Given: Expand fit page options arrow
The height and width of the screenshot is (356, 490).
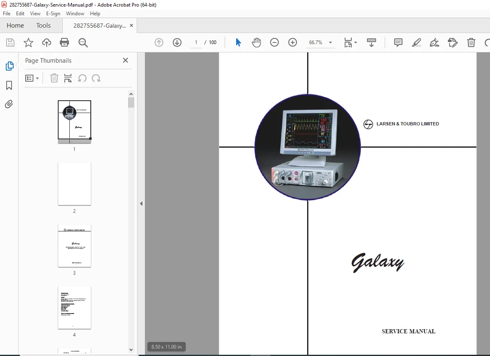Looking at the screenshot, I should point(355,42).
